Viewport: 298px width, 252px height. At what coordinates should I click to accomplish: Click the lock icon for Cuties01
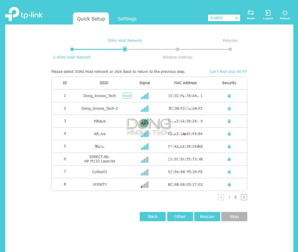229,172
